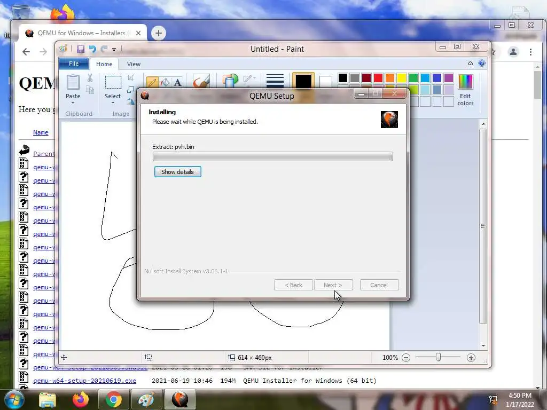Click the Paint zoom slider handle

[x=439, y=357]
